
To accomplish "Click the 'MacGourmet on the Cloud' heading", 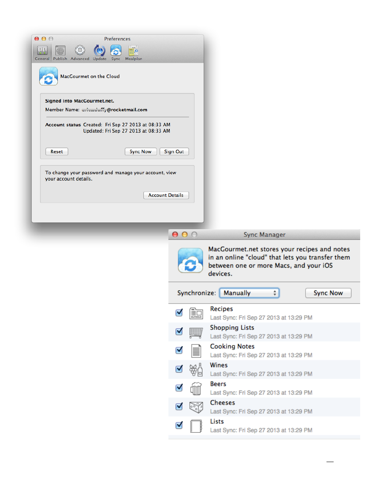I will [90, 76].
